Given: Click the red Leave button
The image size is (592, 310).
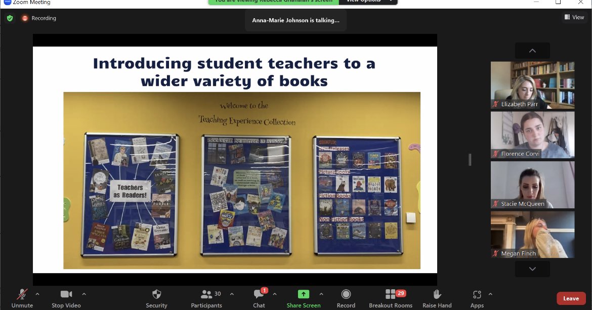Looking at the screenshot, I should (x=571, y=298).
